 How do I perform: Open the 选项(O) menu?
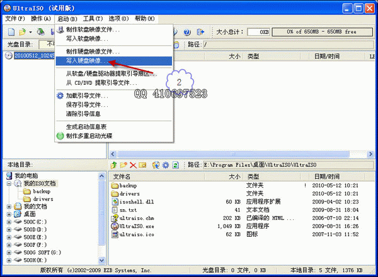click(x=118, y=18)
